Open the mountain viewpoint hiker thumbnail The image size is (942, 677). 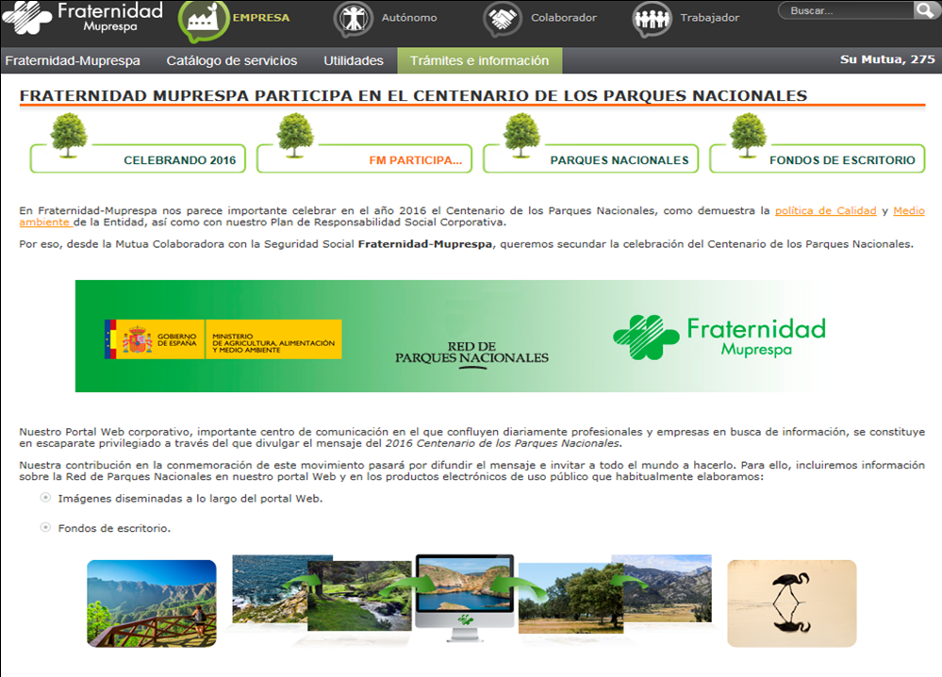point(152,603)
